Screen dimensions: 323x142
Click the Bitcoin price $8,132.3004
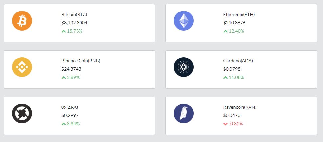(x=74, y=23)
